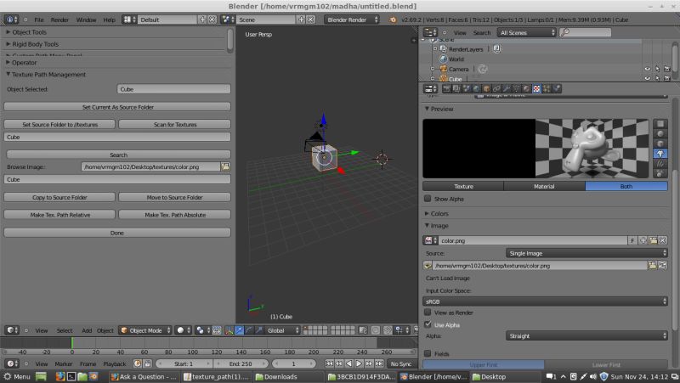
Task: Open the Physics properties tab icon
Action: 557,89
